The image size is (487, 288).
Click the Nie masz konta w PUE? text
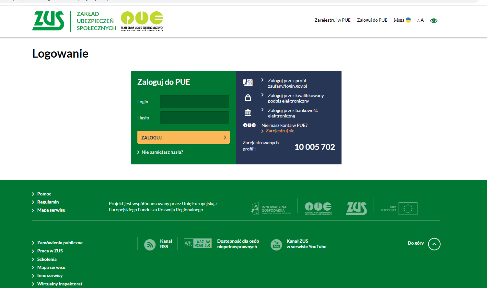point(284,125)
